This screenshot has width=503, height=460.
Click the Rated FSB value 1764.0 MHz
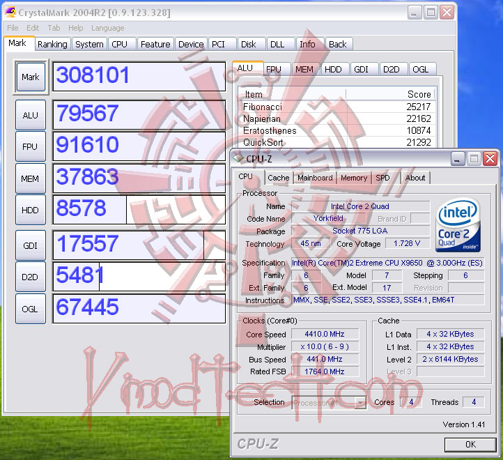[325, 371]
